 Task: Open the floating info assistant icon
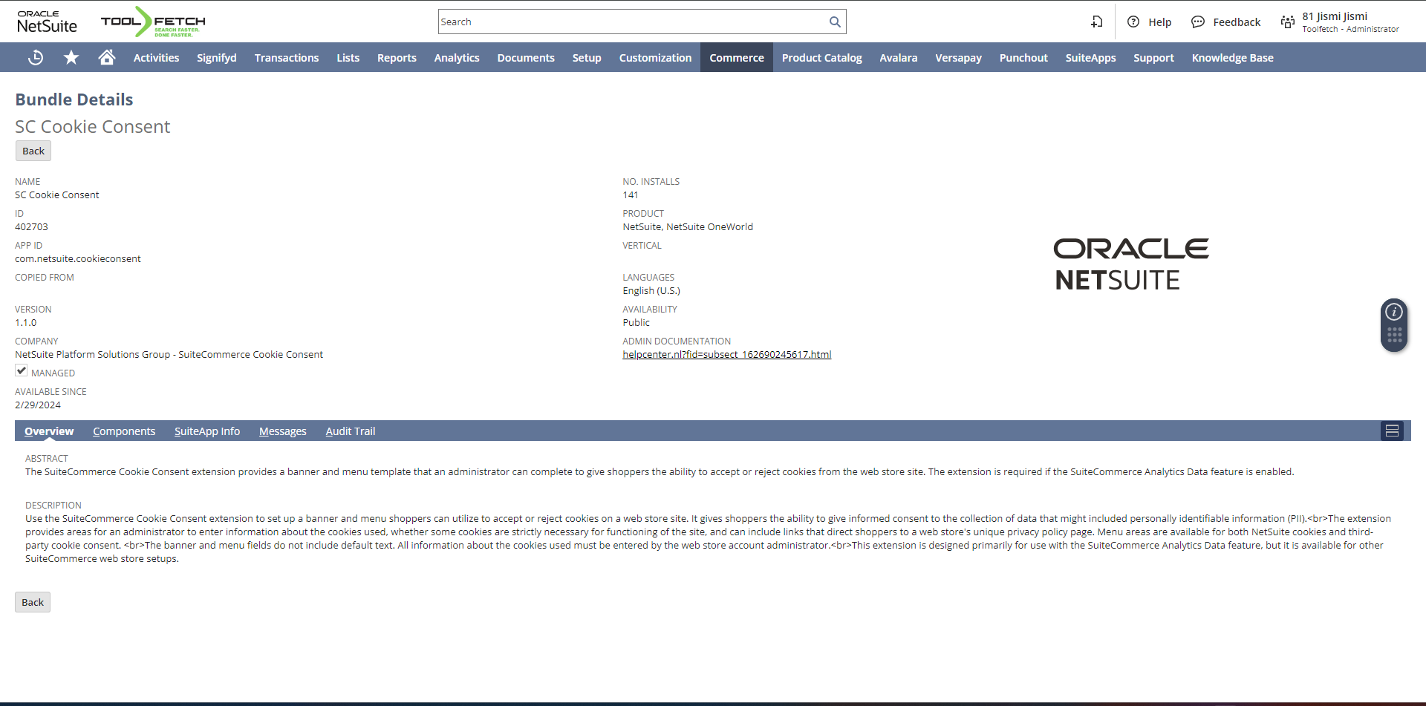tap(1394, 312)
